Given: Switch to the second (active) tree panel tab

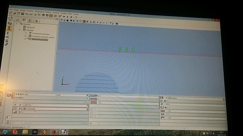Looking at the screenshot, I should pos(24,20).
